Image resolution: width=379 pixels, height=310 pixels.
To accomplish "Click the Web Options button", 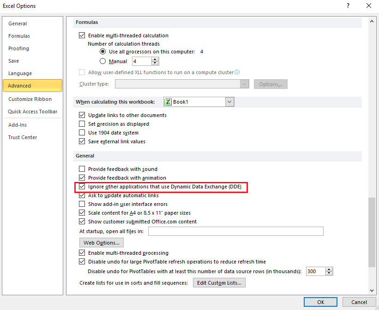I will [x=102, y=243].
